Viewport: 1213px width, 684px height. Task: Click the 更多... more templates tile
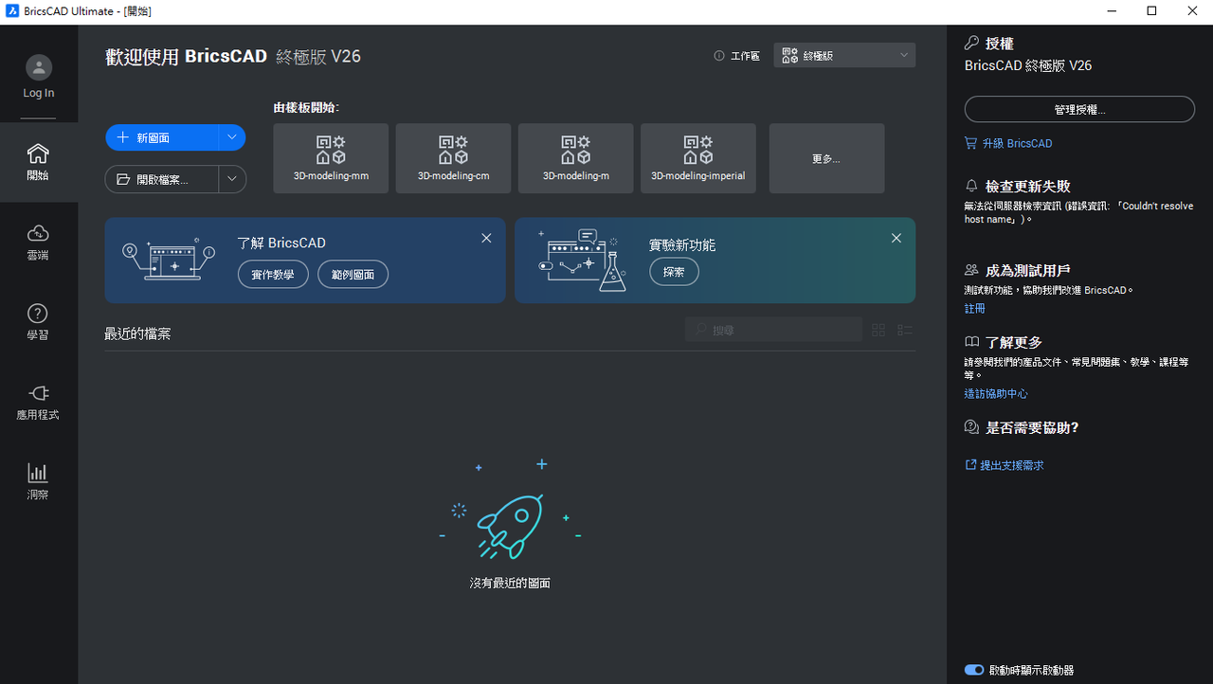pos(826,158)
